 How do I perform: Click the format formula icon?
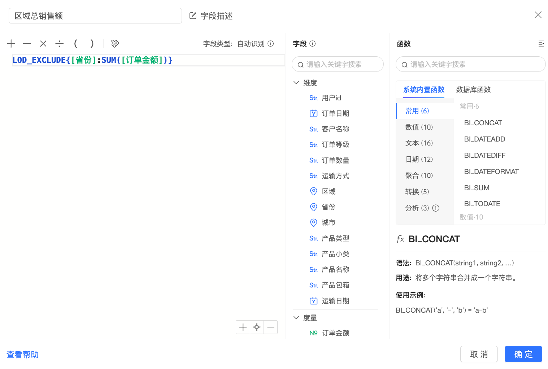click(115, 44)
